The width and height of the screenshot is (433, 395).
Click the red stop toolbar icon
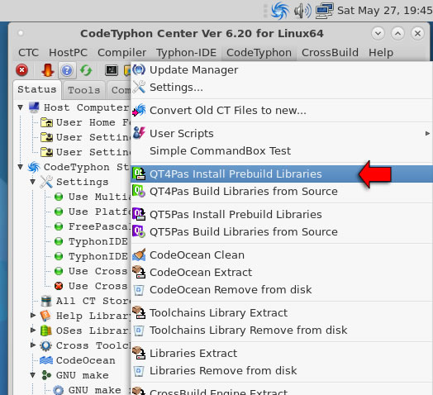21,70
